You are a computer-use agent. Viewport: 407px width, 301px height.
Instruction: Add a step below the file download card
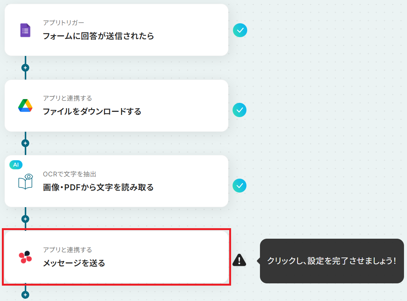tap(25, 143)
